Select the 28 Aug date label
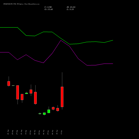 pos(21,132)
